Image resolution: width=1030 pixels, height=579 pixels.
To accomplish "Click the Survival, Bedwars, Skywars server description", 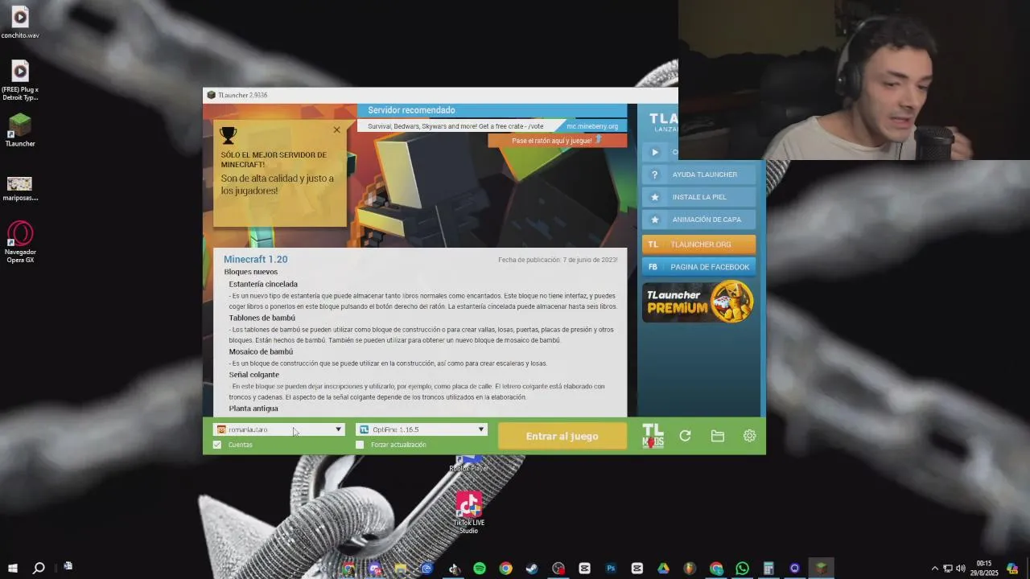I will [455, 126].
